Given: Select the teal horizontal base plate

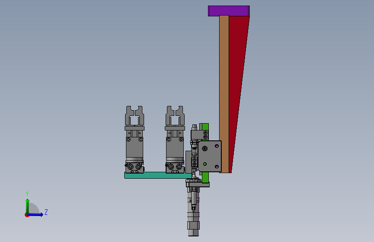Looking at the screenshot, I should (x=158, y=175).
